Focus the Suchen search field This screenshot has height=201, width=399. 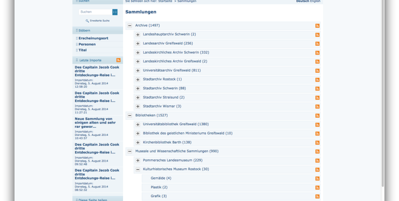tap(96, 12)
